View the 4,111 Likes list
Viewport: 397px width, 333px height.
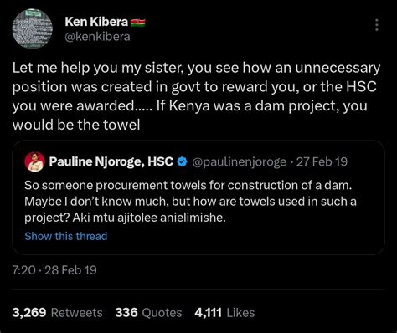click(x=224, y=313)
